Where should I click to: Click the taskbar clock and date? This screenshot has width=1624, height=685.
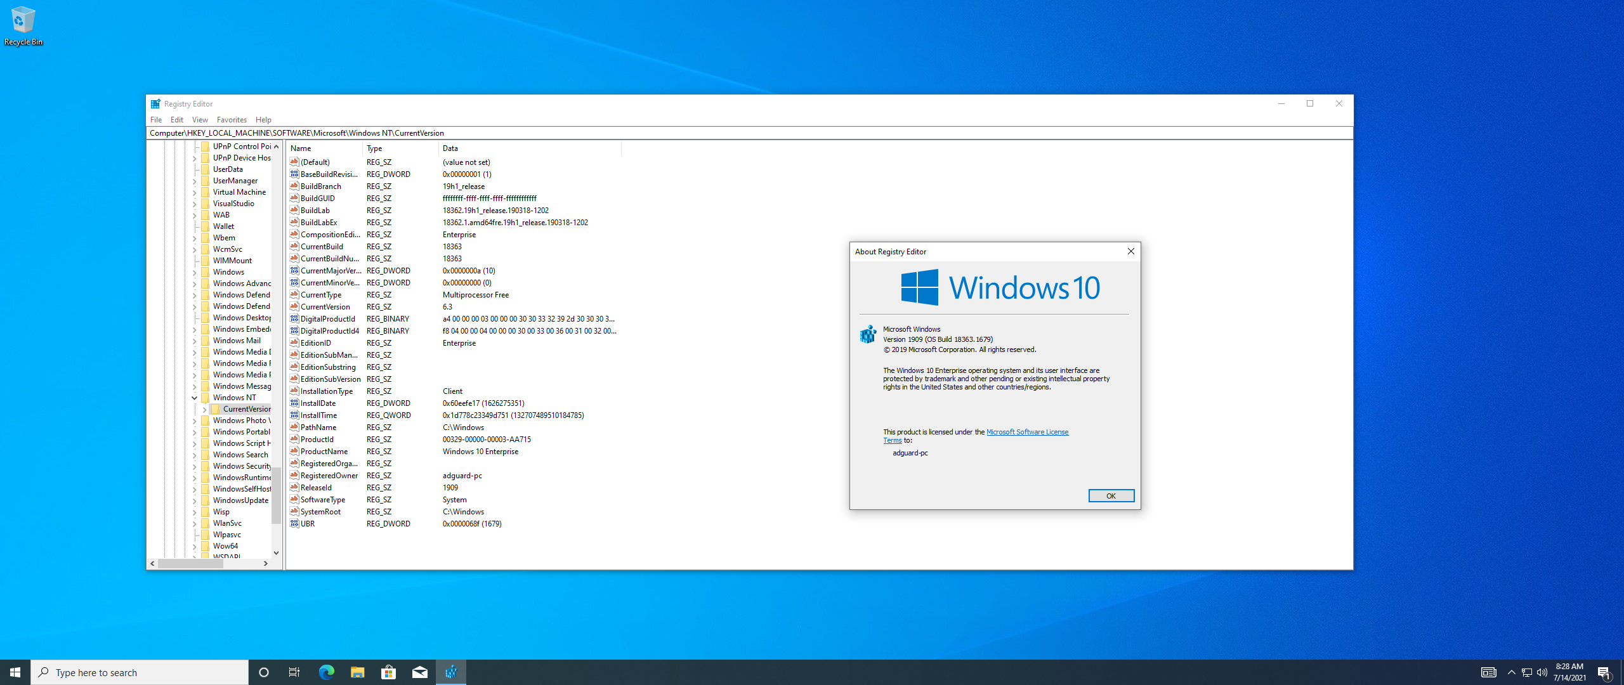click(x=1569, y=672)
